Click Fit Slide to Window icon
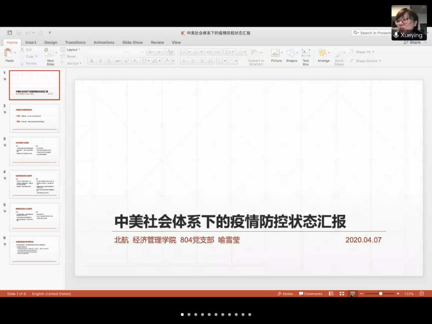This screenshot has height=324, width=432. click(x=422, y=294)
